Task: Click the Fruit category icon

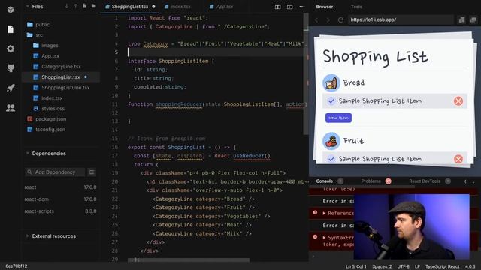Action: click(331, 141)
